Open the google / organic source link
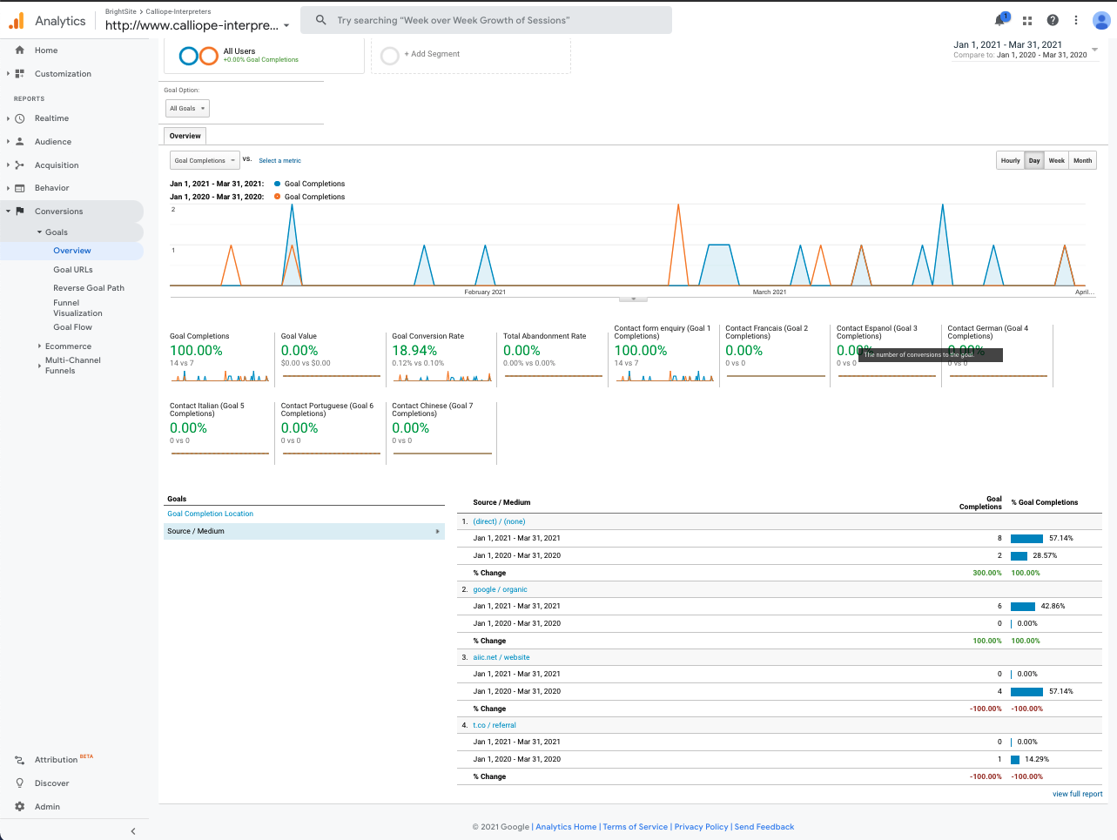Image resolution: width=1117 pixels, height=840 pixels. (x=500, y=589)
